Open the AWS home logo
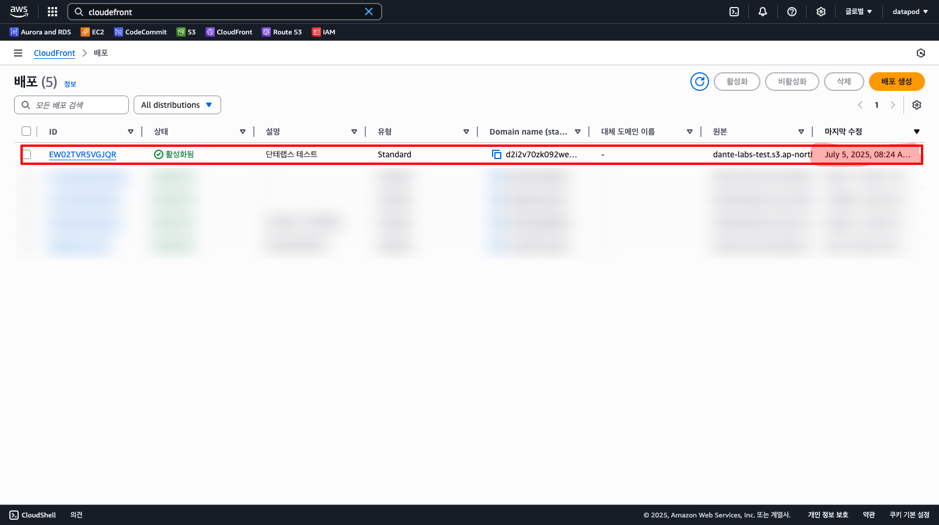939x525 pixels. (19, 12)
